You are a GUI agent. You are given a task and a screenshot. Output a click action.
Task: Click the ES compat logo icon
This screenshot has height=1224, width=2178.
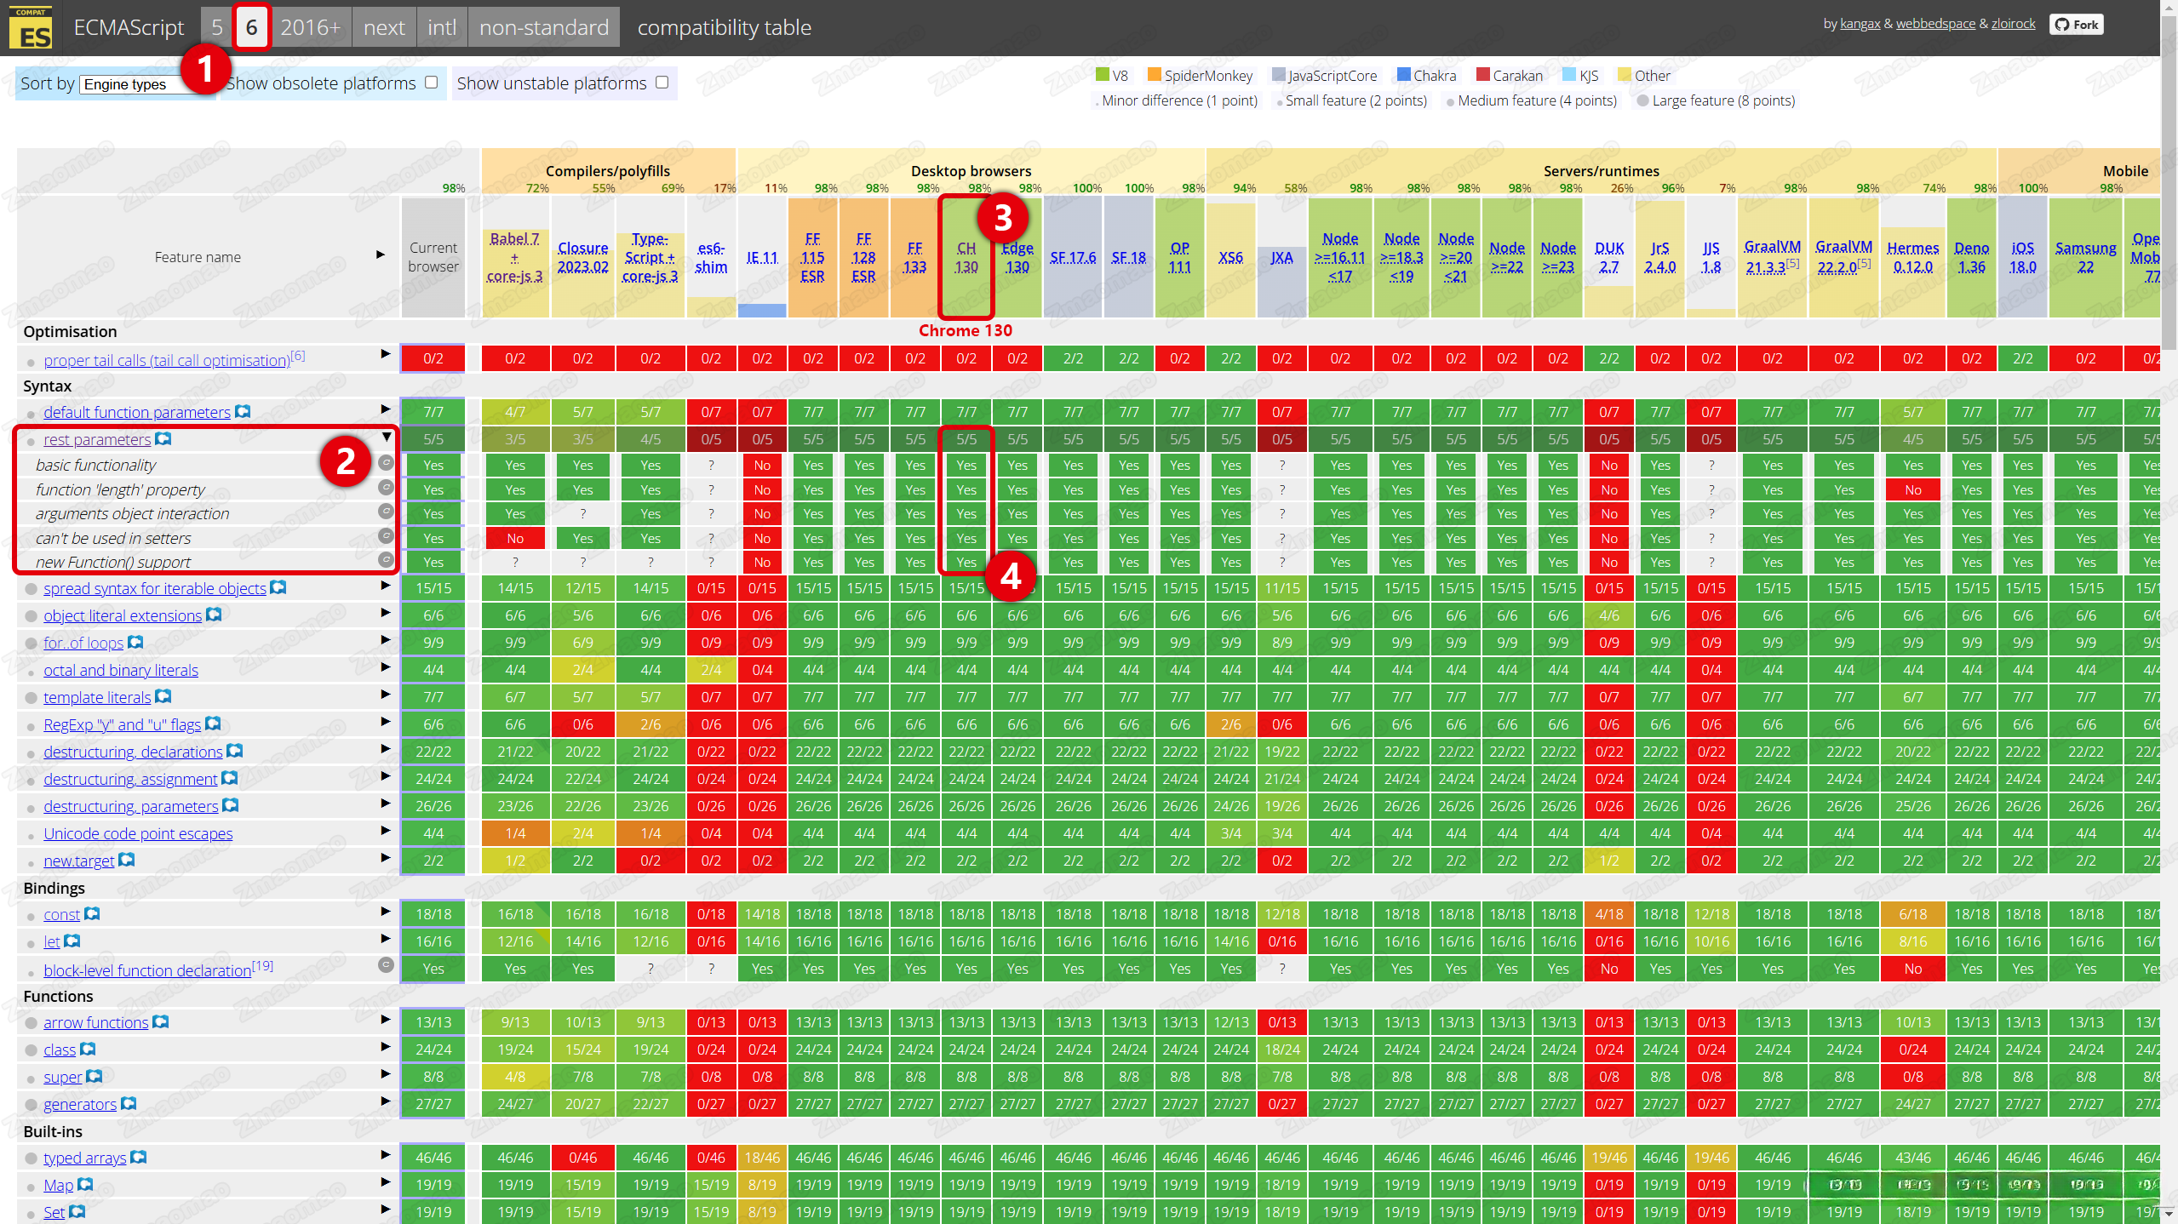pyautogui.click(x=31, y=27)
